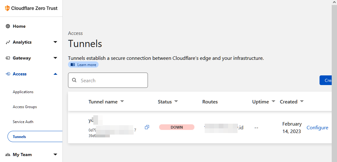The image size is (337, 162).
Task: Copy the tunnel ID with copy icon
Action: [147, 127]
